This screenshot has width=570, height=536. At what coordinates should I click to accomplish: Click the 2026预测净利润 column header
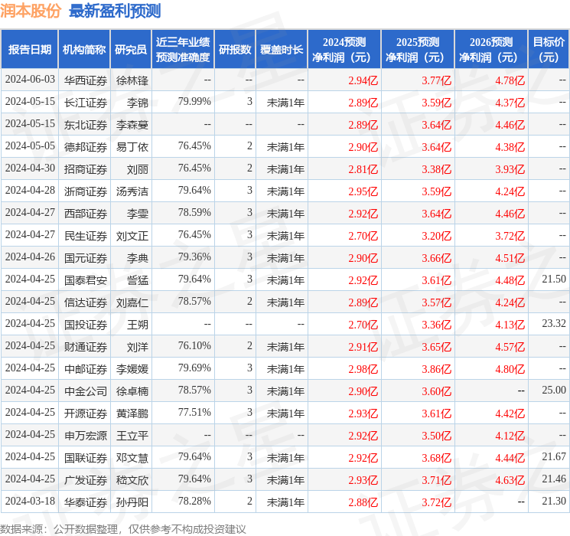click(x=491, y=50)
